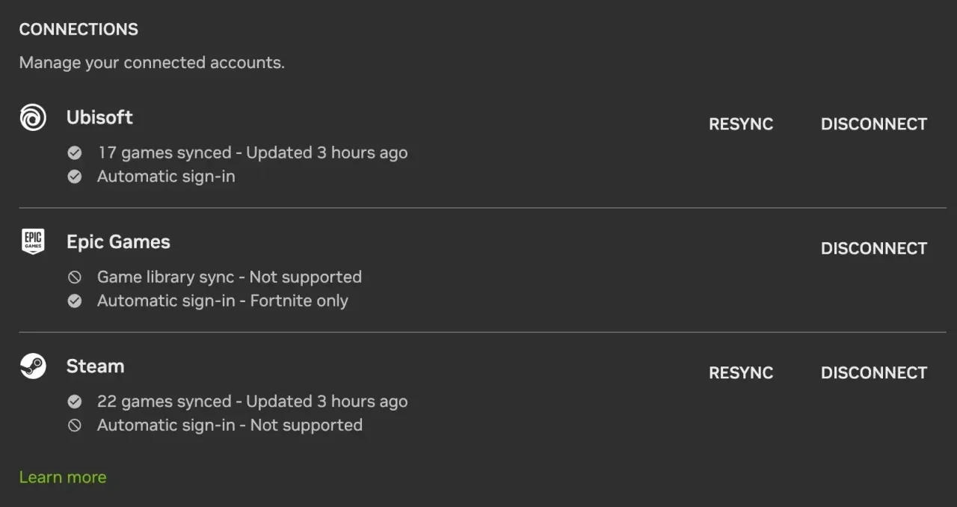Click checkmark beside 17 games synced
Image resolution: width=957 pixels, height=507 pixels.
(75, 153)
